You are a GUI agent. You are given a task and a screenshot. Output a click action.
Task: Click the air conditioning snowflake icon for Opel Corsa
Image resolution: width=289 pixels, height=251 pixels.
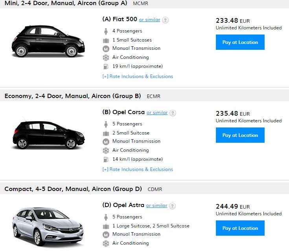[x=106, y=151]
